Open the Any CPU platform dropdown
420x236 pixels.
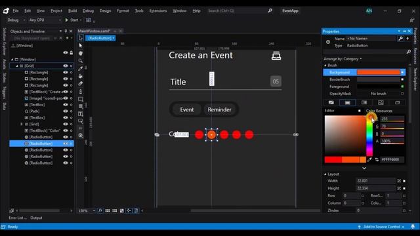45,20
